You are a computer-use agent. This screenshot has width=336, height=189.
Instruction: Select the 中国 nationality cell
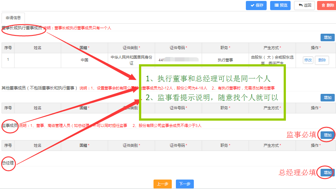click(x=84, y=60)
